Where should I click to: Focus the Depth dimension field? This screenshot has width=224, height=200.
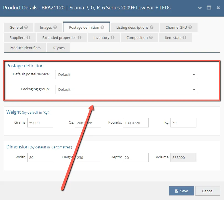pos(135,158)
